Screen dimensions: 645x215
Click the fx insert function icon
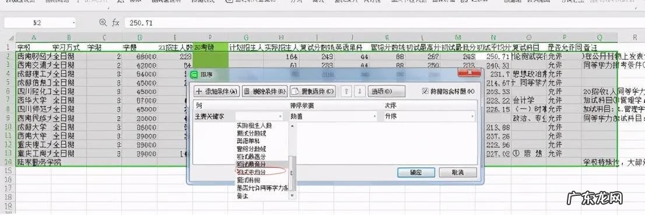coord(115,23)
